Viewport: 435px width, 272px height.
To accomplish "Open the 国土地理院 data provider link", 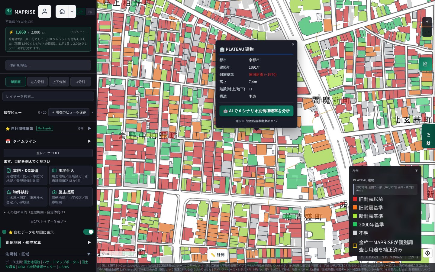I will coord(32,262).
